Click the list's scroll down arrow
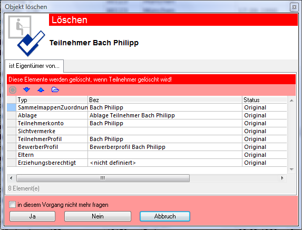The width and height of the screenshot is (302, 230). (291, 169)
